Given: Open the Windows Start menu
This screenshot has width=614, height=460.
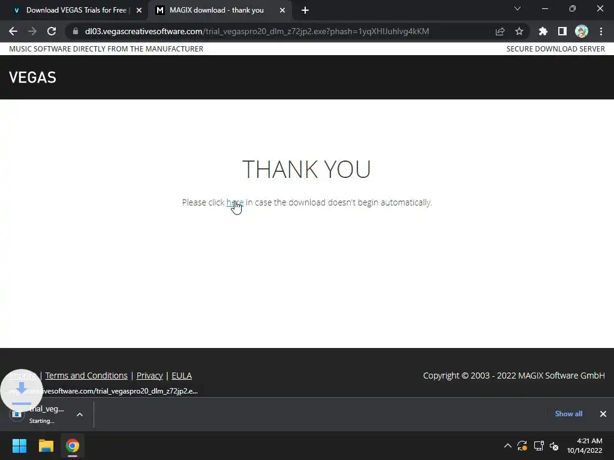Looking at the screenshot, I should [20, 446].
